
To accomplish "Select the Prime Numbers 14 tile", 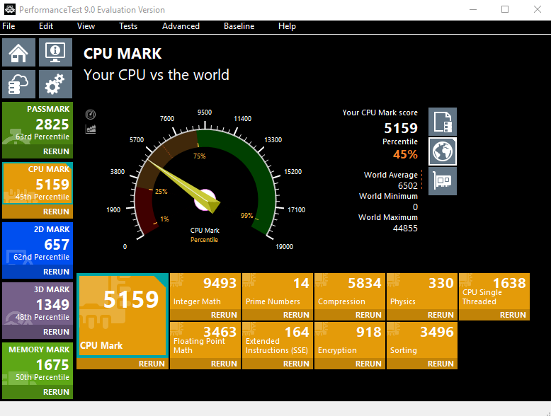I will [278, 291].
